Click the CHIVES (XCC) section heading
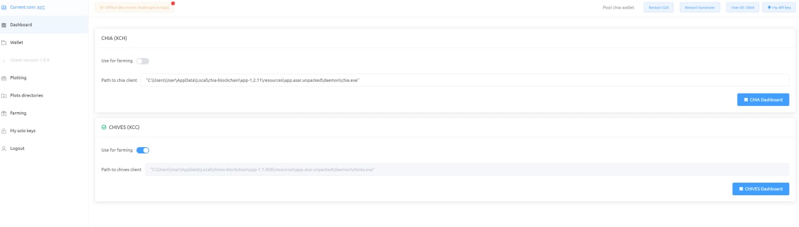 (124, 127)
